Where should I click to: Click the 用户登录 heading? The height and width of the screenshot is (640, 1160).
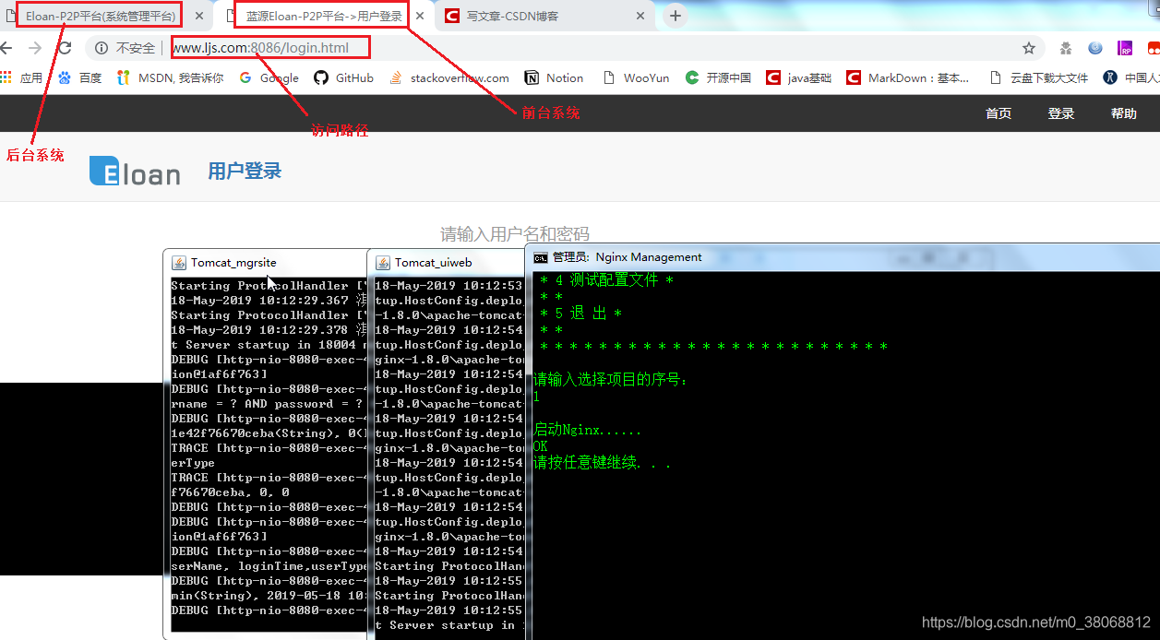245,171
